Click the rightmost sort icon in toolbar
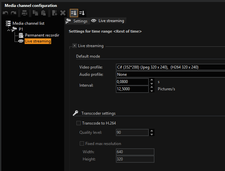Image resolution: width=225 pixels, height=171 pixels. (x=82, y=13)
